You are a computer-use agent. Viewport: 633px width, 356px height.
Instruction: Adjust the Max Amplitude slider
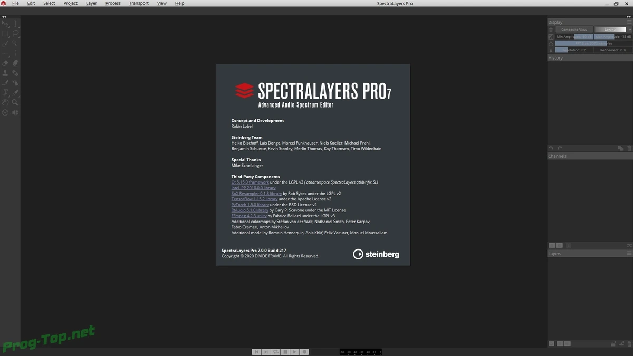click(612, 37)
